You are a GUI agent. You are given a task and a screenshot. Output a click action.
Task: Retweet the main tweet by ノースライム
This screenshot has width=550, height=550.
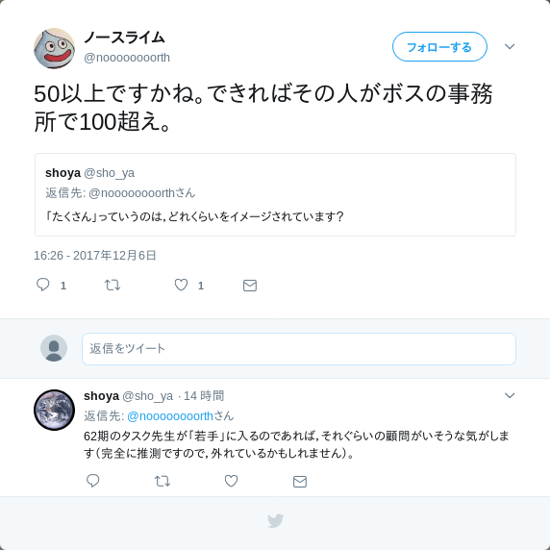(x=112, y=285)
